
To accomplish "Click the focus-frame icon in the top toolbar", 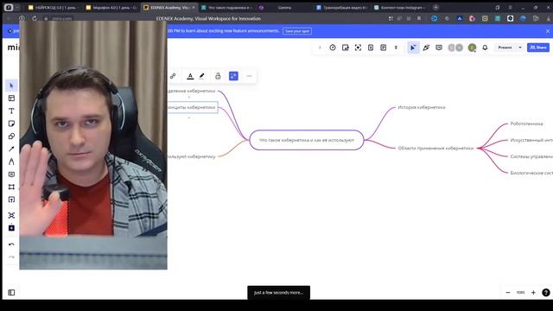I will coord(358,48).
